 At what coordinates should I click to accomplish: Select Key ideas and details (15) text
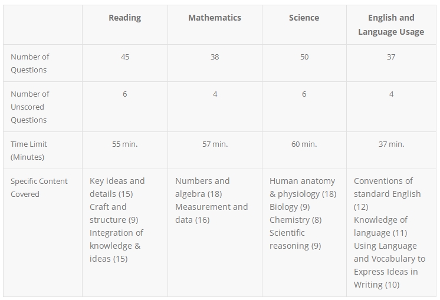coord(117,187)
